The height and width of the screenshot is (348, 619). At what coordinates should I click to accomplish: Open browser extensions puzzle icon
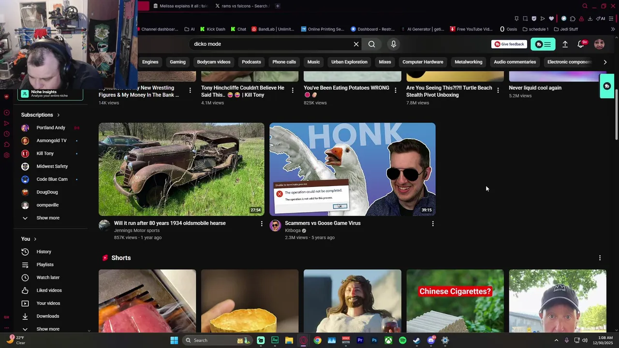[573, 19]
